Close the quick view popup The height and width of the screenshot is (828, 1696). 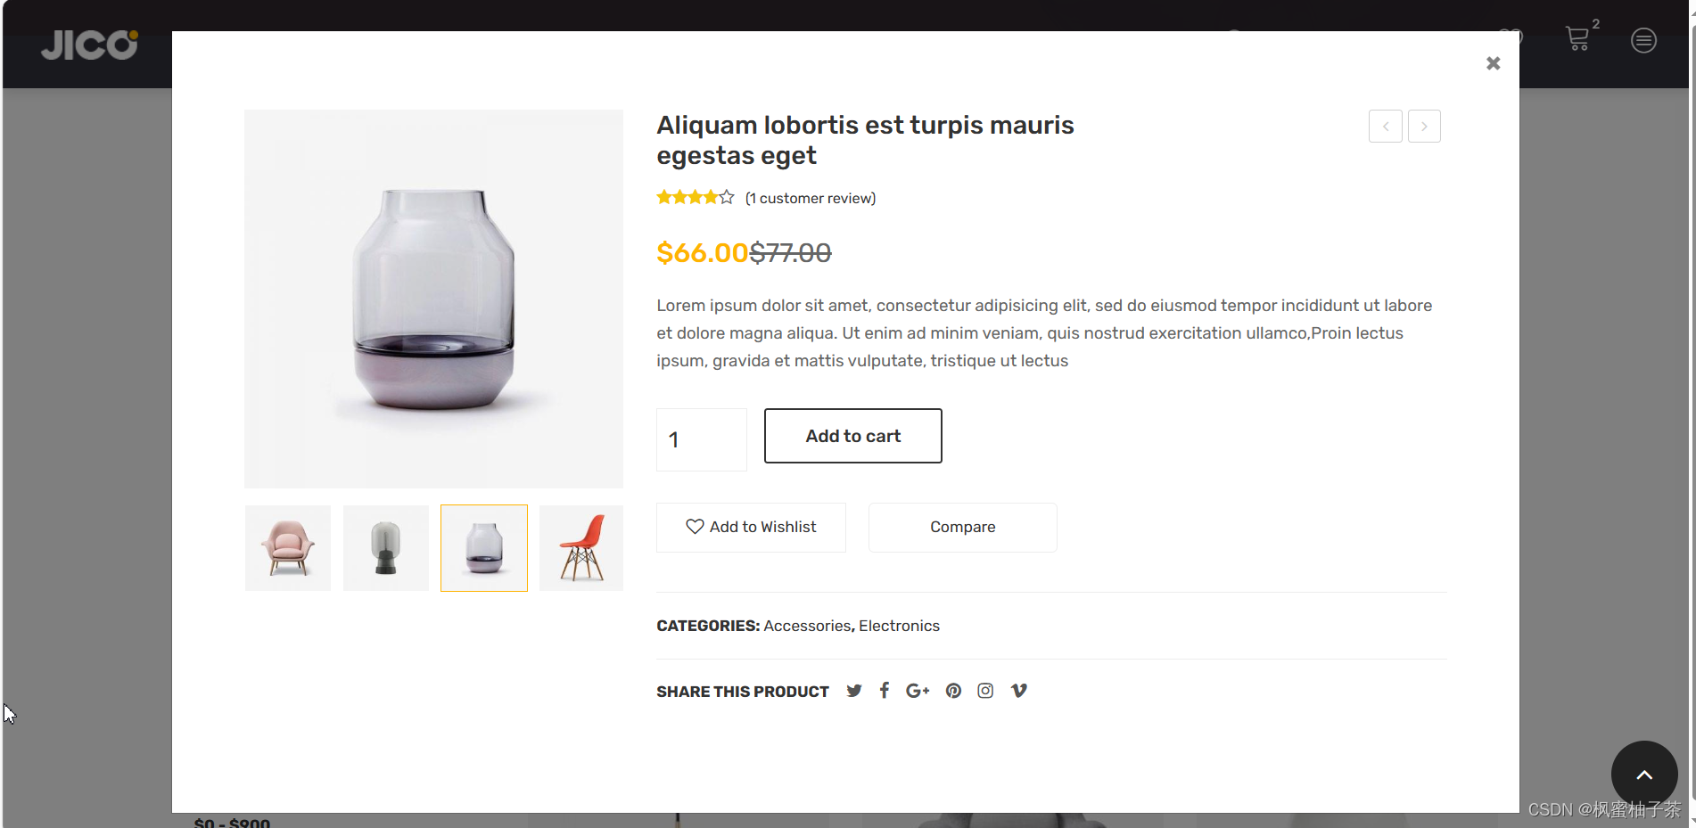[1493, 63]
